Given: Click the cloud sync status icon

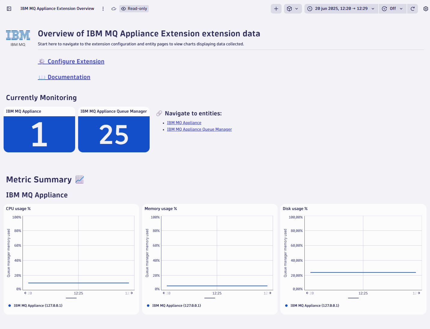Looking at the screenshot, I should (x=114, y=9).
